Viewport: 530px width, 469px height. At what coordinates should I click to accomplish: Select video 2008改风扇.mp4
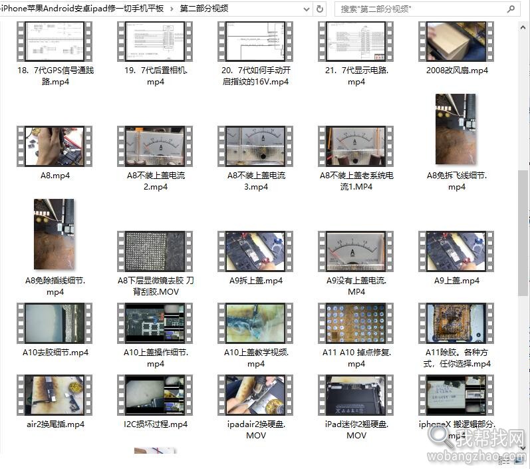click(x=456, y=41)
